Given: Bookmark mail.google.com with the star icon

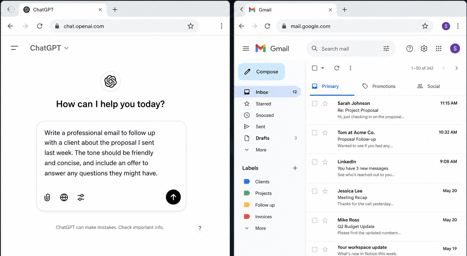Looking at the screenshot, I should tap(425, 26).
